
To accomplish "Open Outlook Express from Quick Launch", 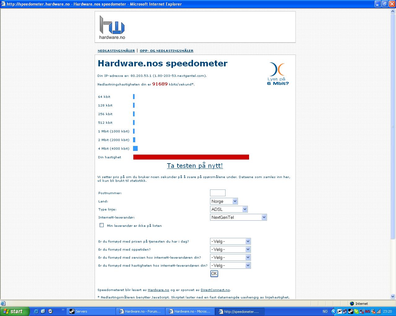I will [43, 311].
